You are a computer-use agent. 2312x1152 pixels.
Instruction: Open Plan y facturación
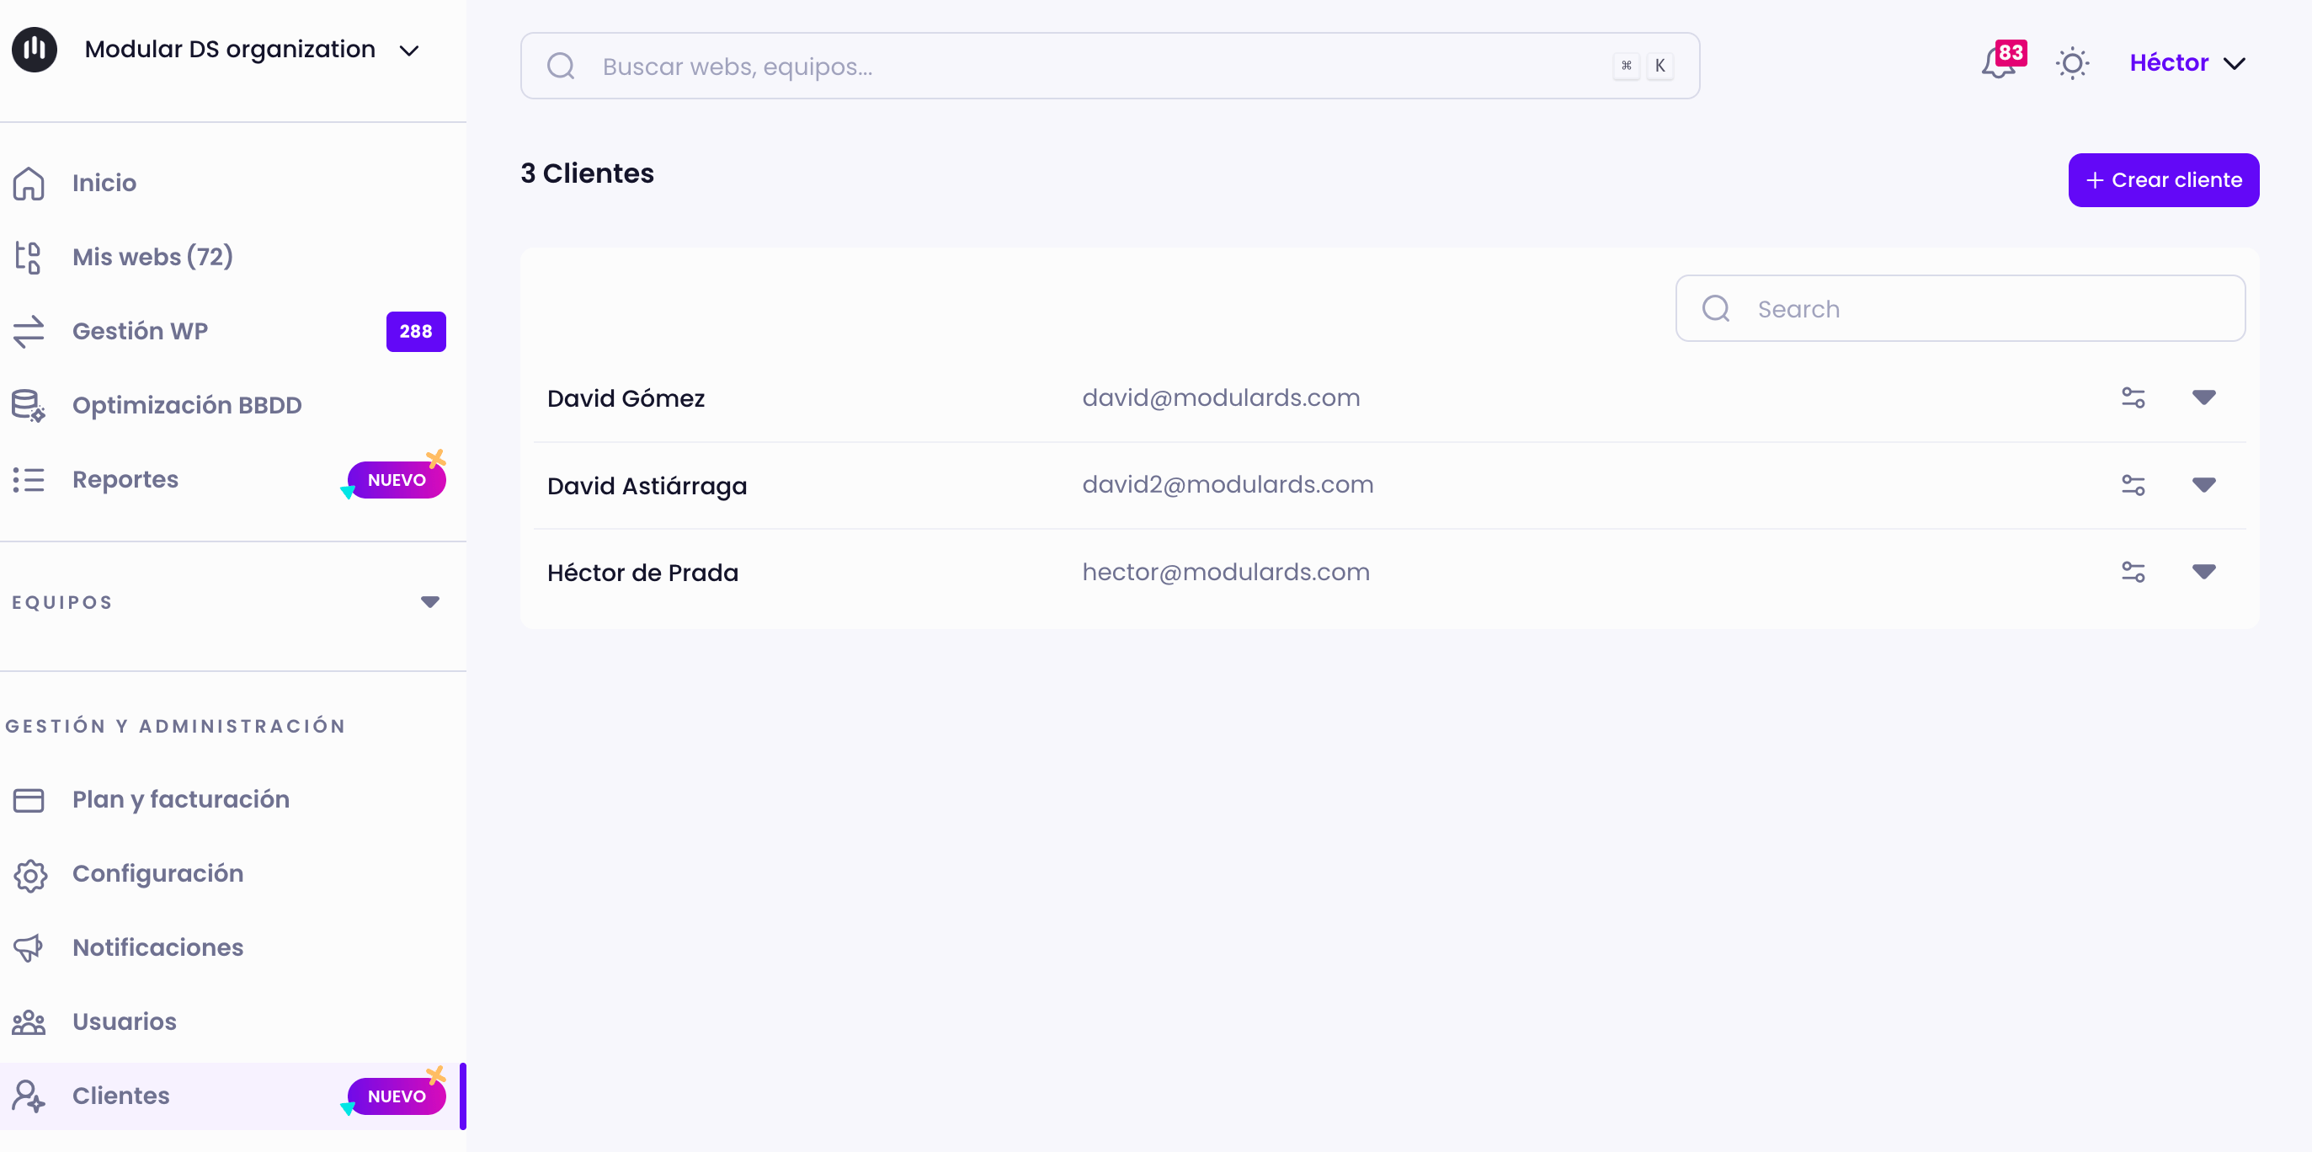click(x=180, y=798)
